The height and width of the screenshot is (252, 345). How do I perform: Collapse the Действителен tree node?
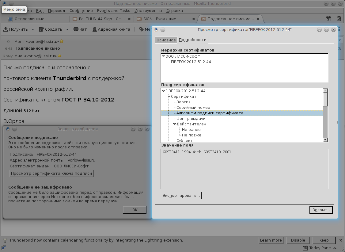(174, 124)
